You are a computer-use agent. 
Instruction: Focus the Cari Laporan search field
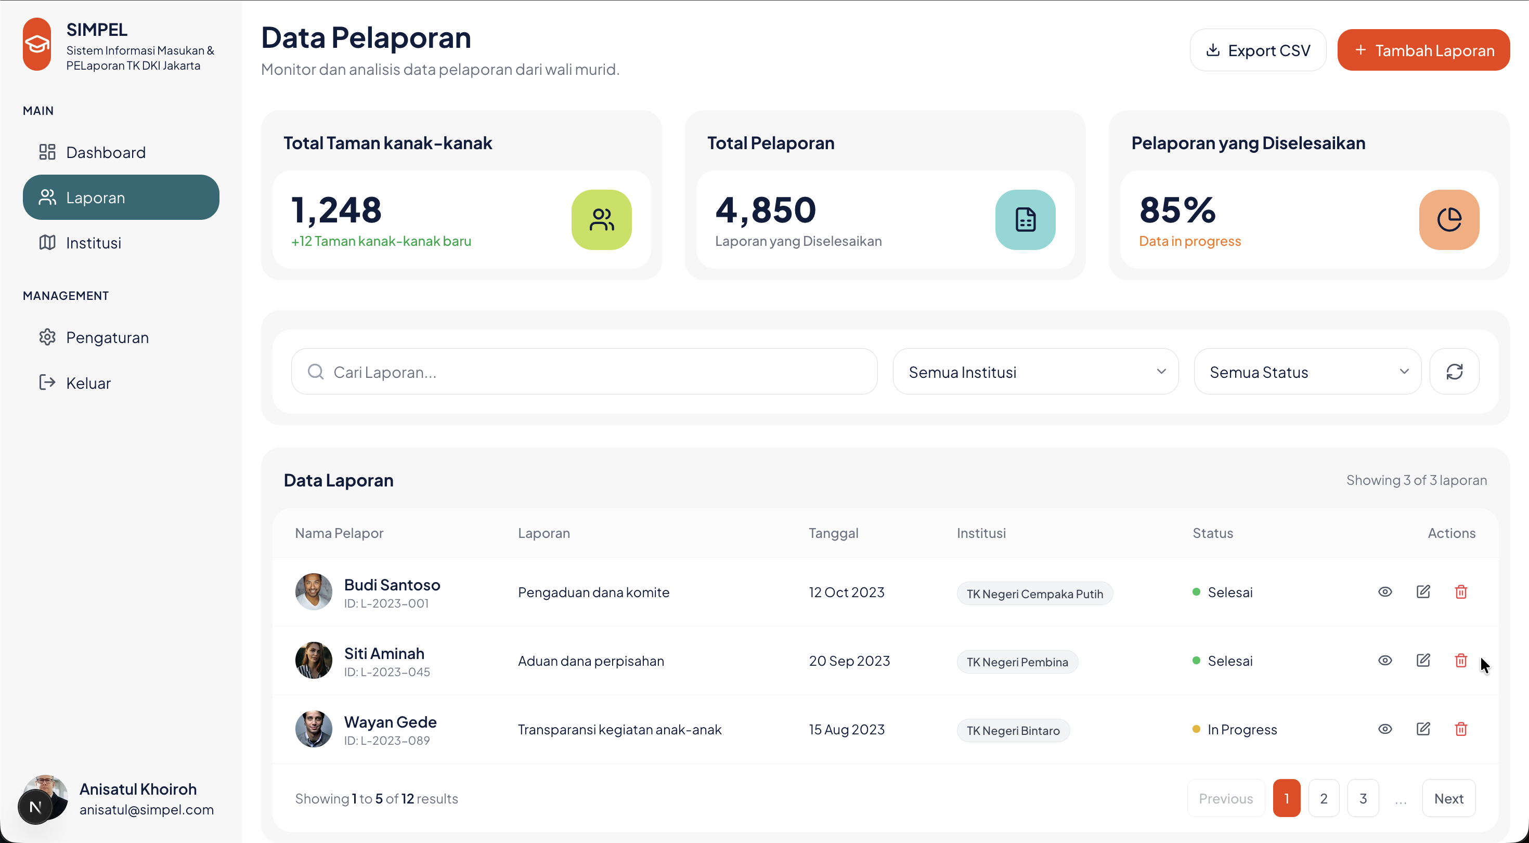pyautogui.click(x=584, y=372)
